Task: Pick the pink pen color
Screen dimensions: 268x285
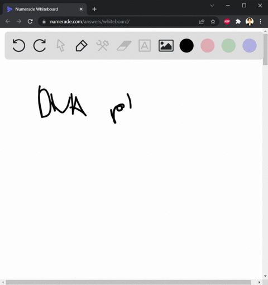Action: click(x=208, y=45)
